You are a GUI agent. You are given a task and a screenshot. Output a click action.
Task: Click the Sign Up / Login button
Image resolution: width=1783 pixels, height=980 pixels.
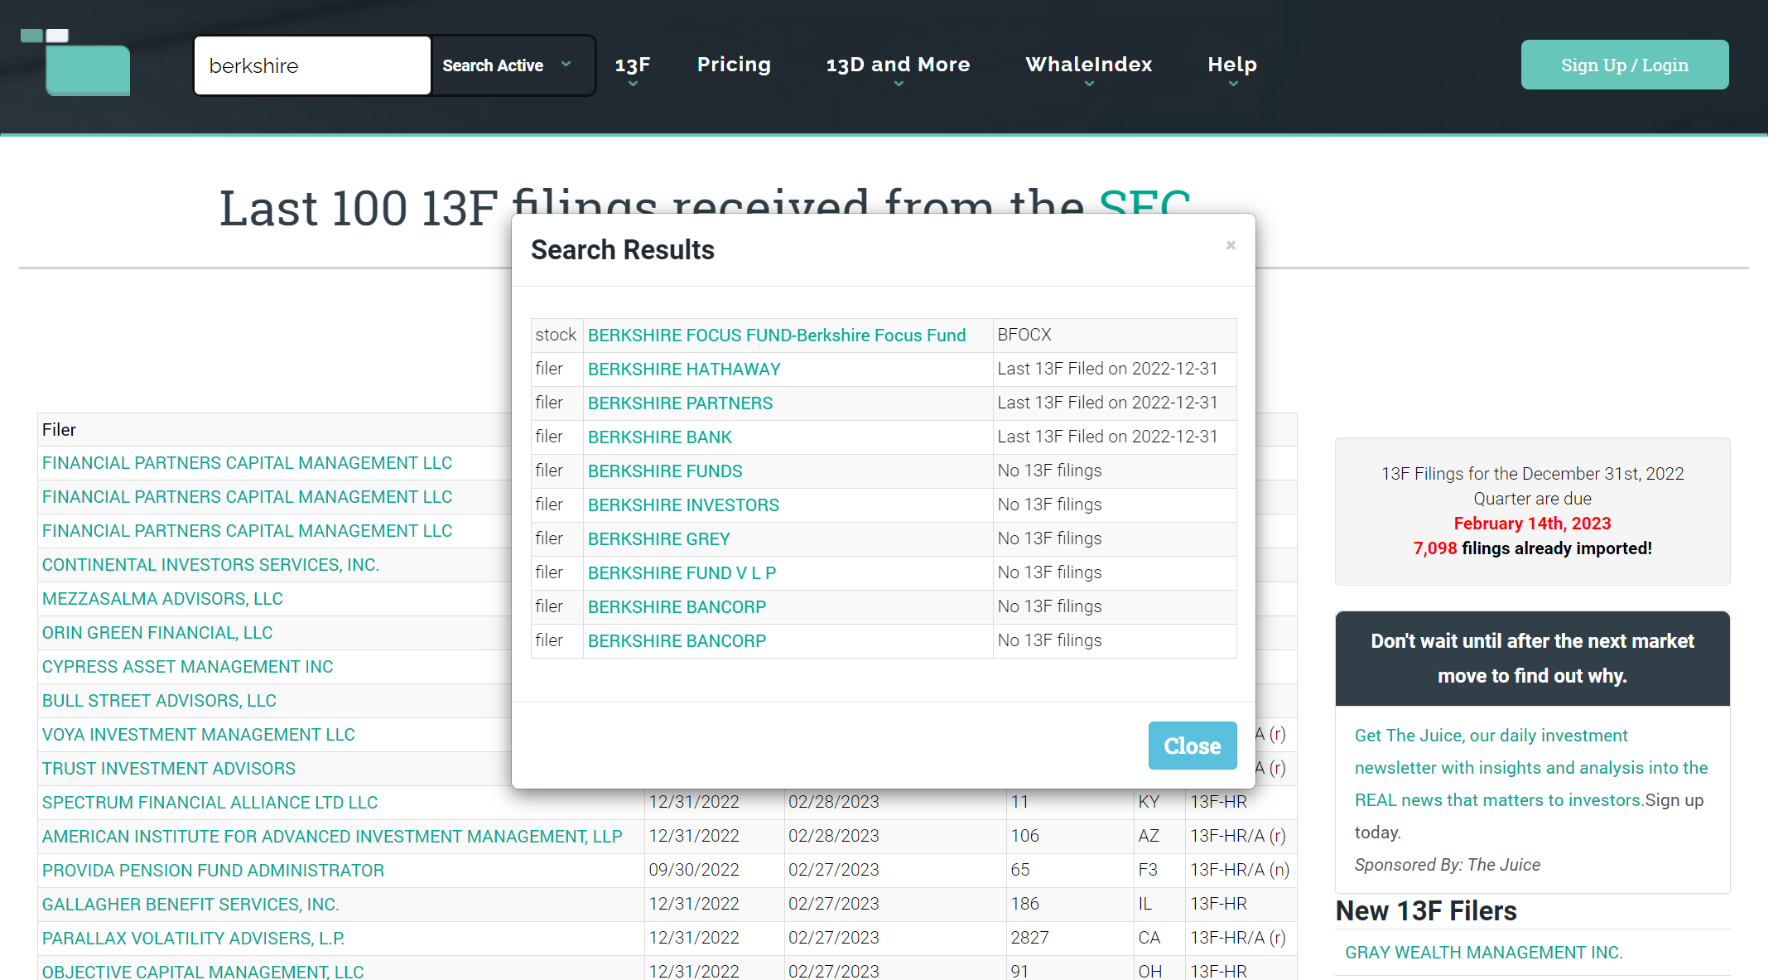click(x=1624, y=65)
